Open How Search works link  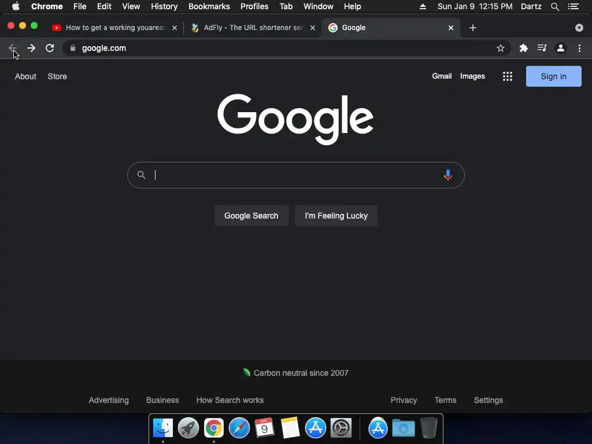point(230,400)
